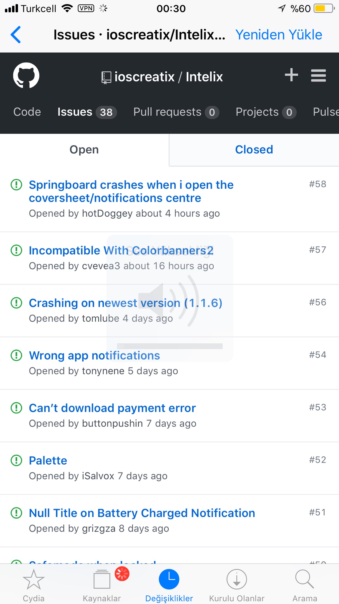Tap the repository book icon
Viewport: 339px width, 604px height.
pyautogui.click(x=106, y=77)
